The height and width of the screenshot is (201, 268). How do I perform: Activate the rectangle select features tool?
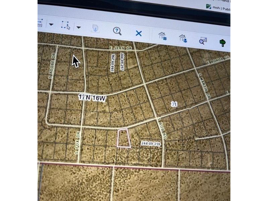pos(65,25)
